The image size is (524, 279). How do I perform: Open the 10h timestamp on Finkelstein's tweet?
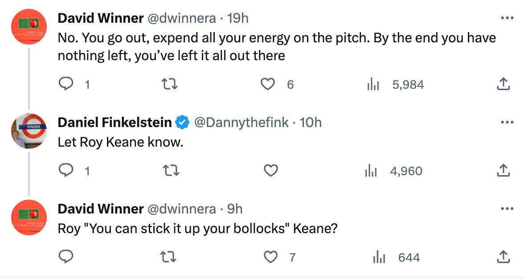tap(311, 122)
